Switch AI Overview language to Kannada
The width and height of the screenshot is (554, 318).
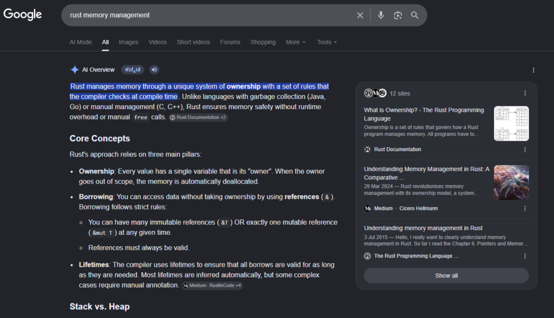pos(133,70)
